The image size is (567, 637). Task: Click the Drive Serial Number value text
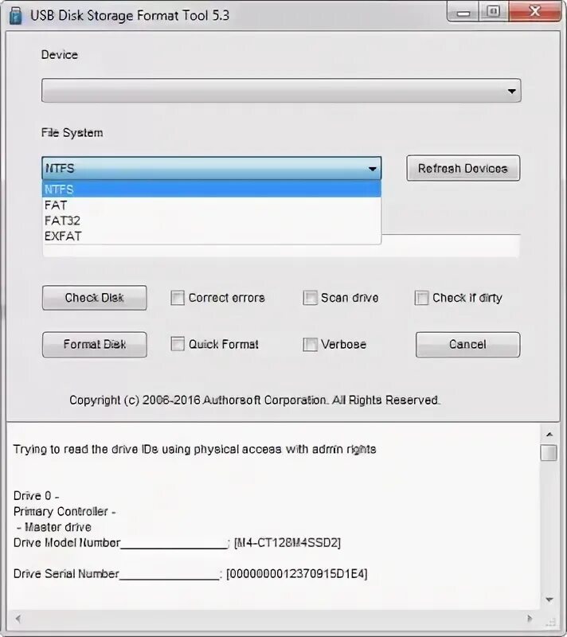[x=297, y=573]
